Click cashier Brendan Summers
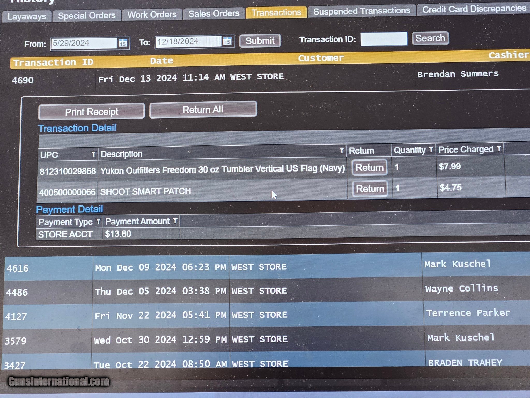Viewport: 530px width, 398px height. click(x=458, y=74)
